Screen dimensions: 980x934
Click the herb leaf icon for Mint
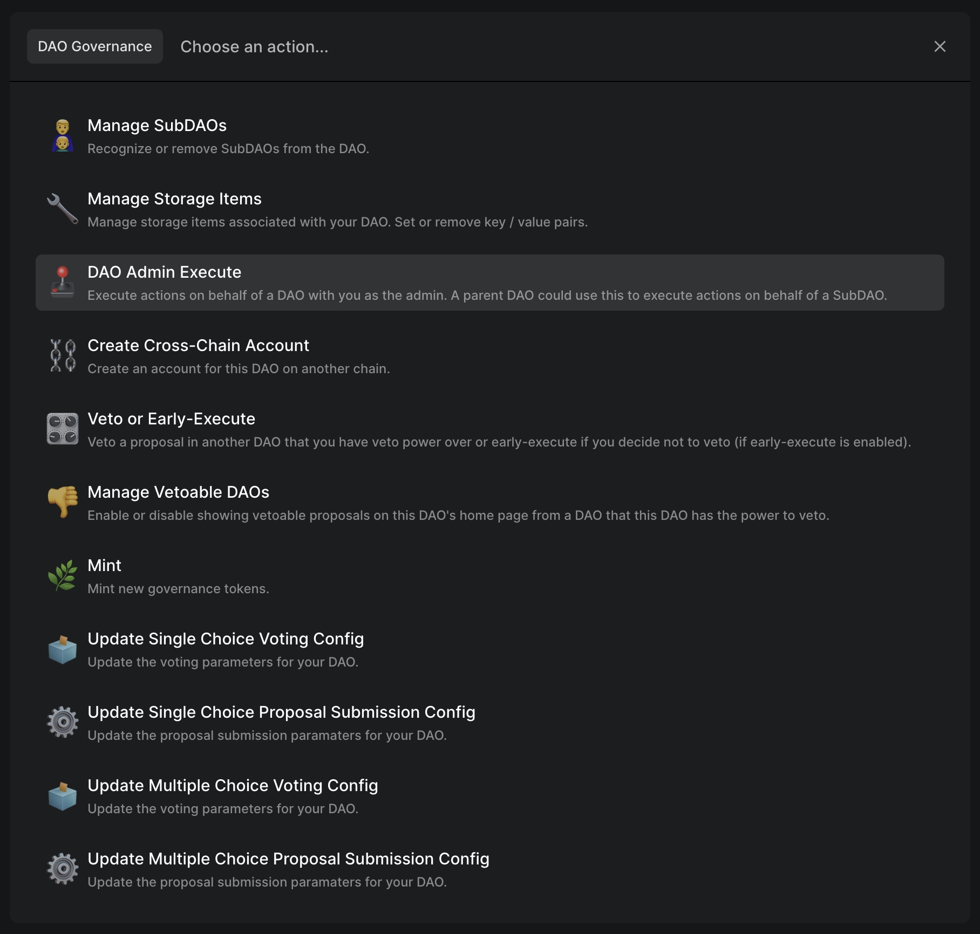pos(63,576)
